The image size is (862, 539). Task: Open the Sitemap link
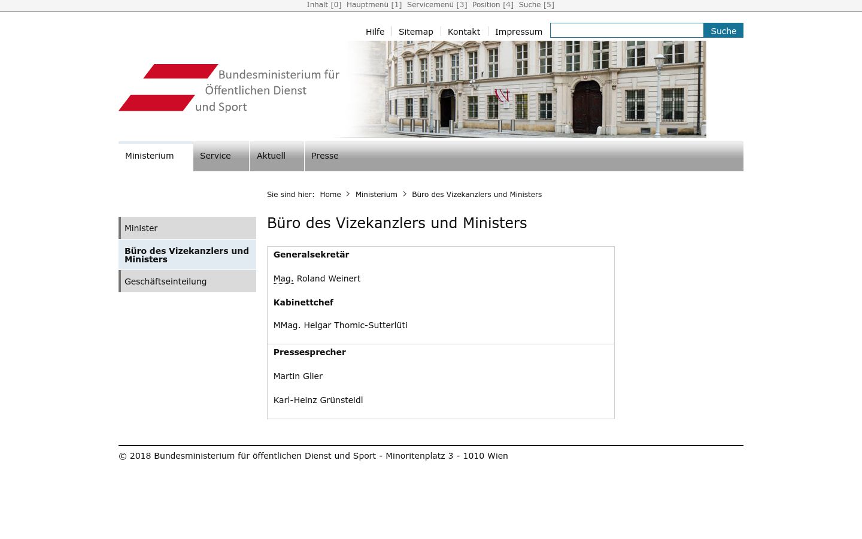coord(416,32)
